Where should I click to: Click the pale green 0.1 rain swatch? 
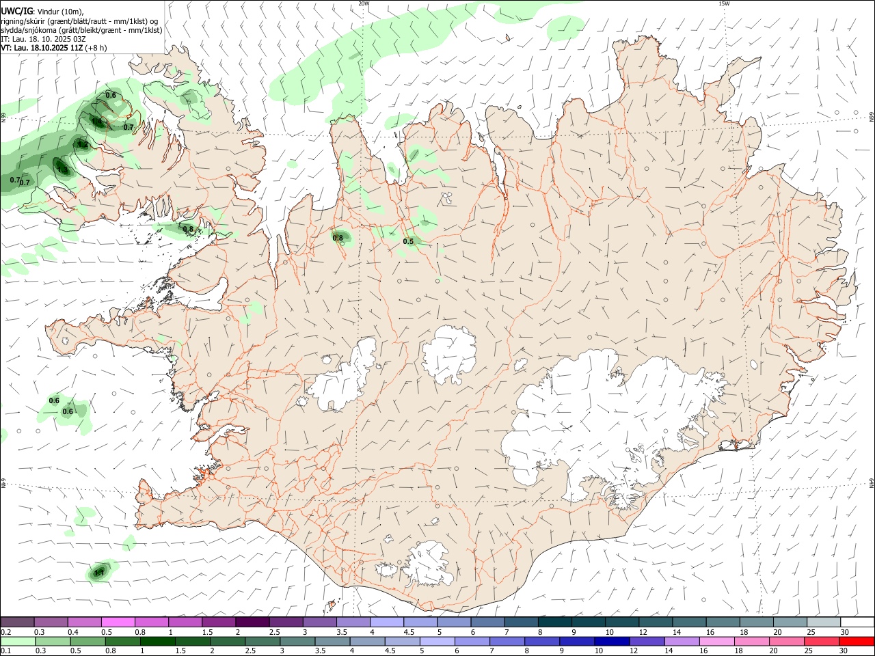click(x=18, y=642)
